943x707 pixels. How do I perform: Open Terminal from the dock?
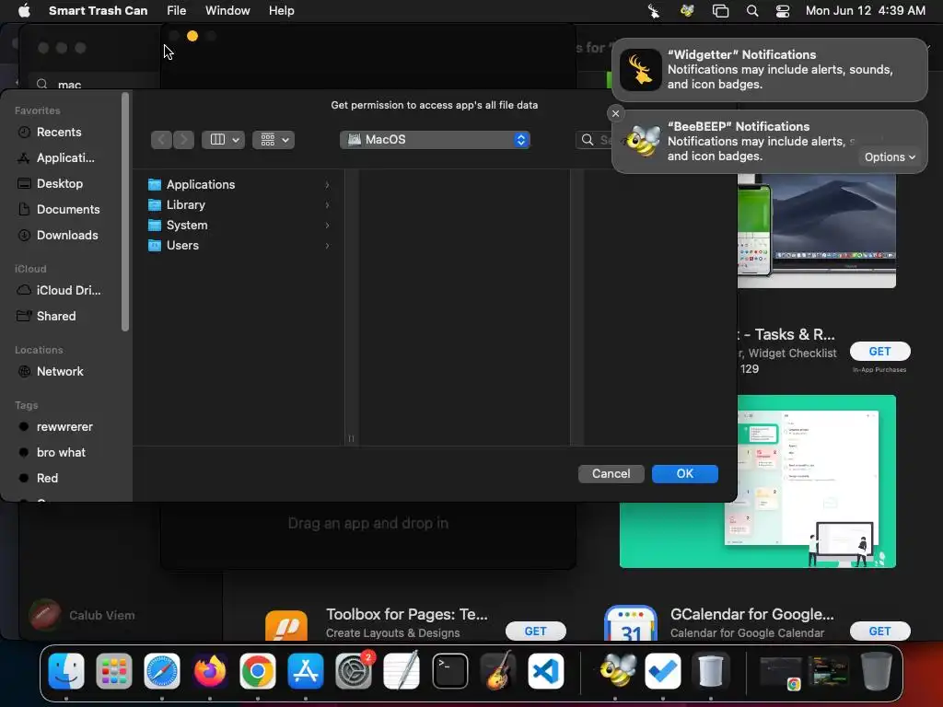click(x=449, y=670)
